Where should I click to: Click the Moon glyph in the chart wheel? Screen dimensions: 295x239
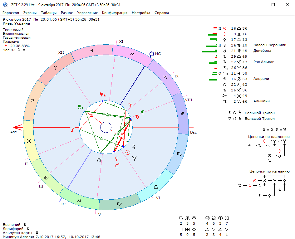pyautogui.click(x=72, y=130)
